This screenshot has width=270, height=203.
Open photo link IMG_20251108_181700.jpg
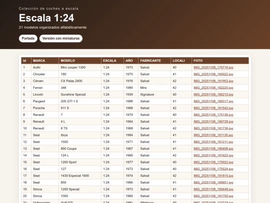[x=213, y=196]
